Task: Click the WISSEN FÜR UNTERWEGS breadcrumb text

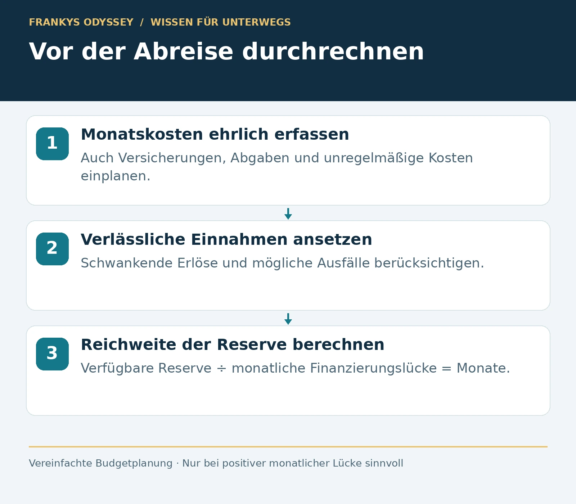Action: (220, 22)
